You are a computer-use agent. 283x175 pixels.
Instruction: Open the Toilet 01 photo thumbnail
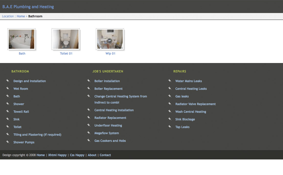pyautogui.click(x=66, y=39)
